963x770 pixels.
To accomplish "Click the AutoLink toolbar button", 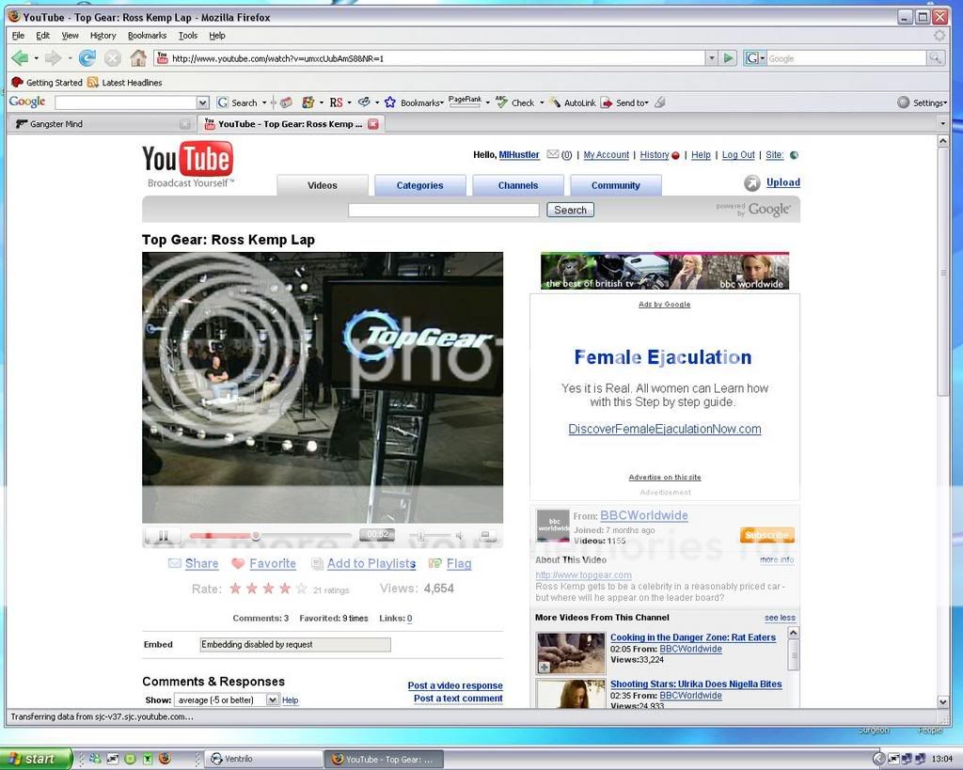I will pos(573,102).
